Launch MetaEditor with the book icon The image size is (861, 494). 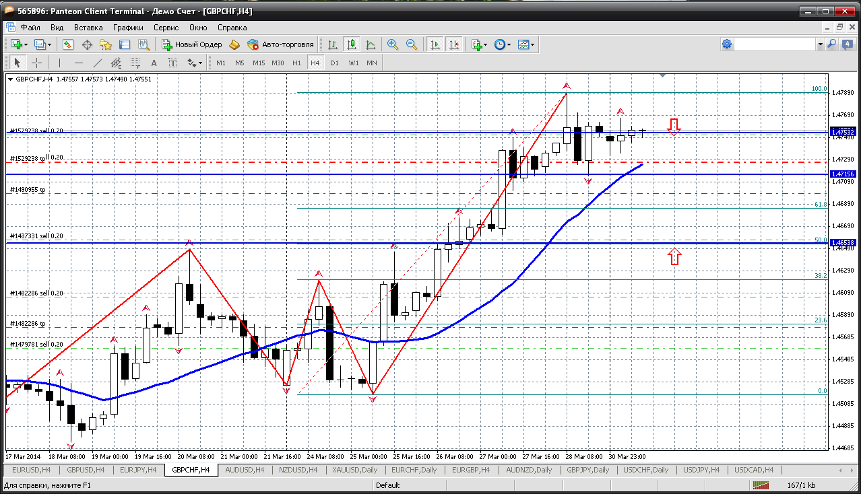[x=234, y=44]
